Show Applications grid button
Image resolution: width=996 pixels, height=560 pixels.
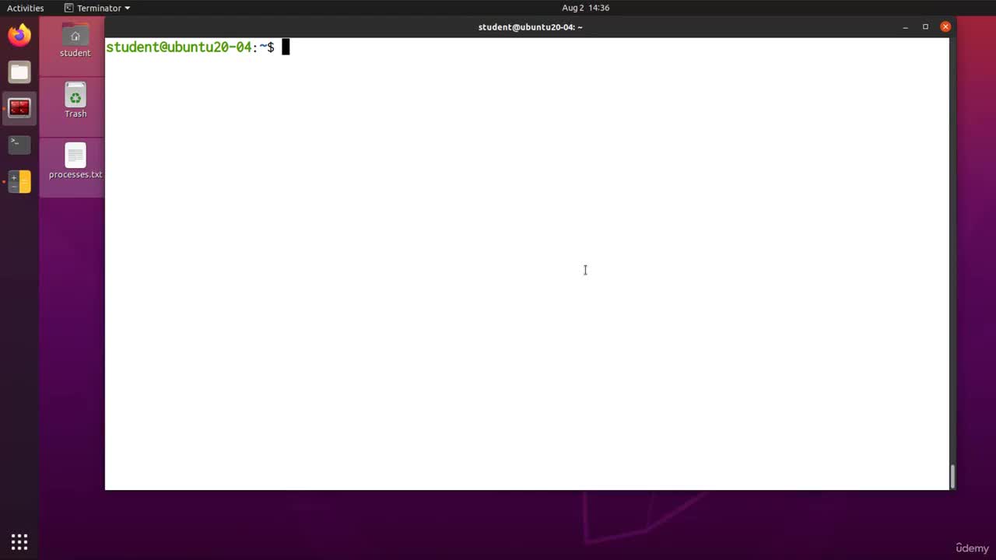click(19, 542)
